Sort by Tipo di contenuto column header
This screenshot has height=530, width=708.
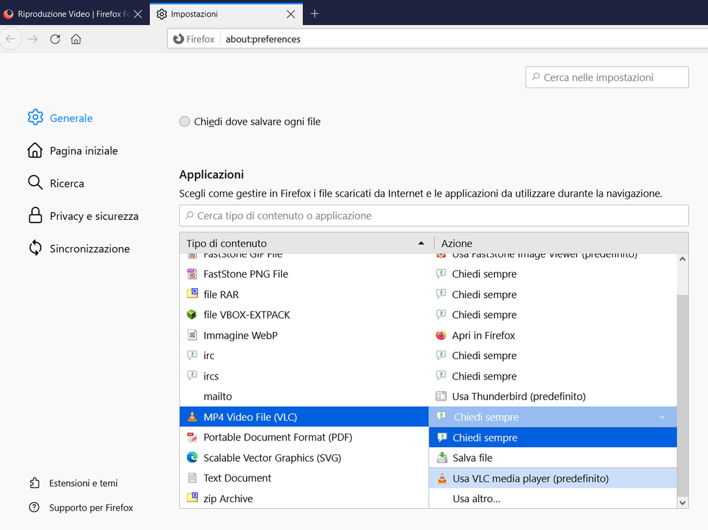[x=306, y=243]
